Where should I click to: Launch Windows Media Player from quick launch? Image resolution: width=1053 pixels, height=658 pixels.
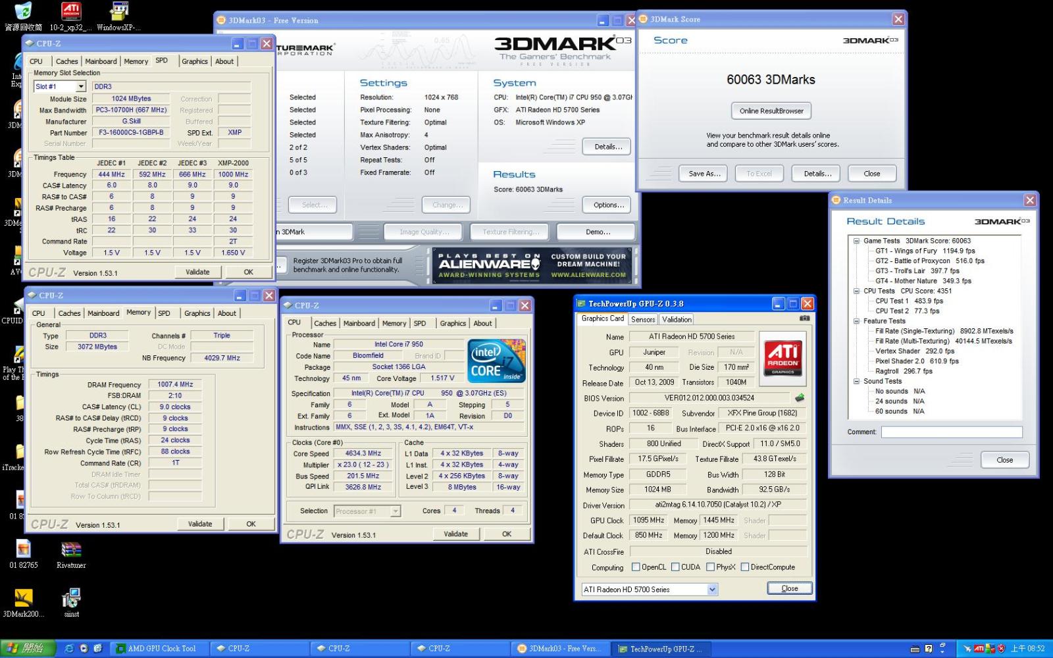[84, 648]
